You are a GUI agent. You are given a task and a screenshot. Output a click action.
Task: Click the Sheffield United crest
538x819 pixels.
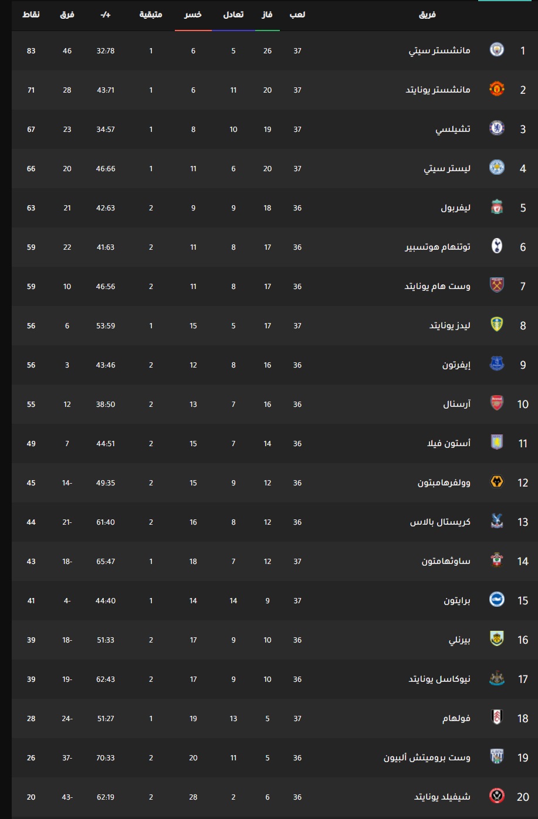pyautogui.click(x=497, y=797)
